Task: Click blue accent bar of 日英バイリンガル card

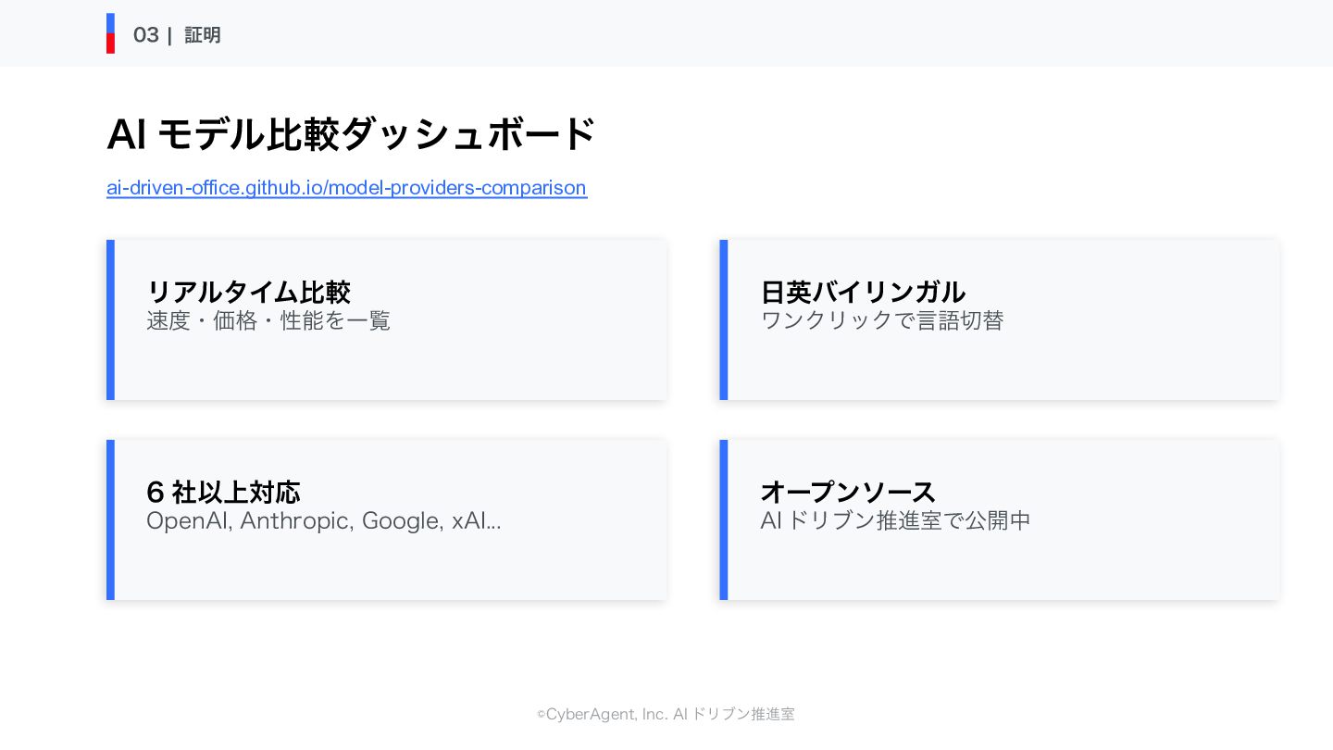Action: tap(724, 319)
